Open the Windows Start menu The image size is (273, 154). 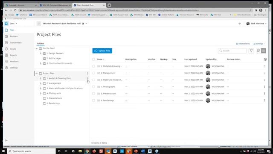3,151
